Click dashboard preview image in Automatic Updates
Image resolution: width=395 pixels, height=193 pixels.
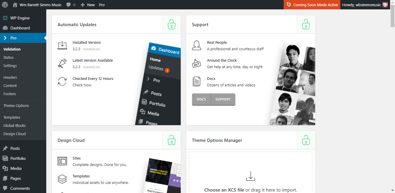(x=158, y=84)
